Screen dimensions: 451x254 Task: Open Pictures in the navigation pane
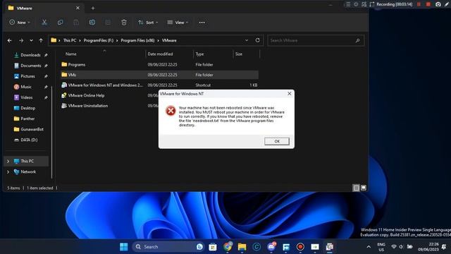point(27,76)
